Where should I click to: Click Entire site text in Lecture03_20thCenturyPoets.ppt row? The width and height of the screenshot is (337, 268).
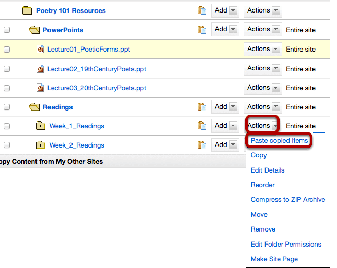[x=300, y=88]
